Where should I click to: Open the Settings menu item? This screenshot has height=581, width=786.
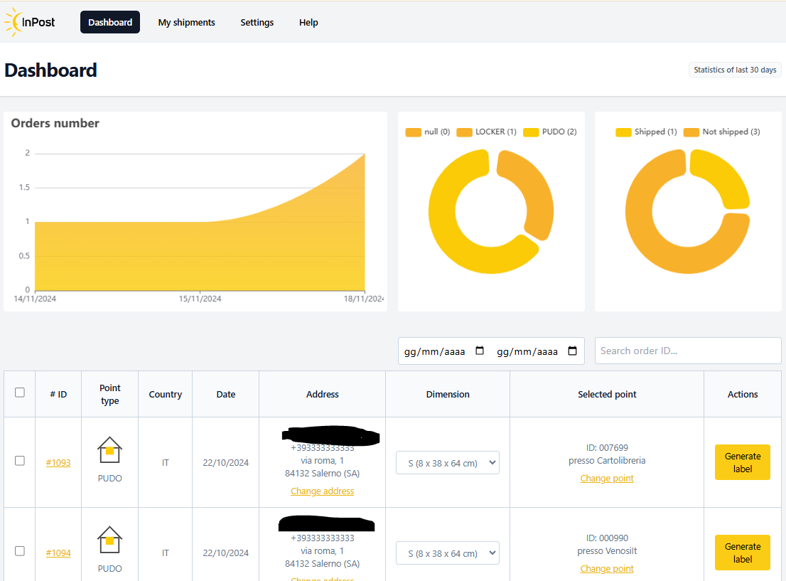[x=257, y=22]
